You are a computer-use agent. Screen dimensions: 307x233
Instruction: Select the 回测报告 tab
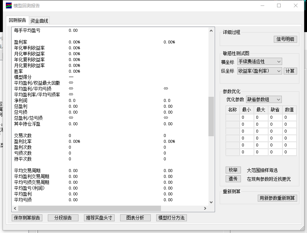pyautogui.click(x=18, y=20)
